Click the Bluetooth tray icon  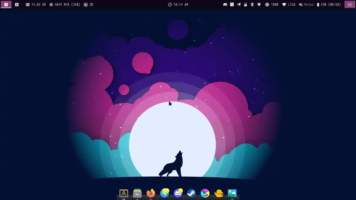coord(252,4)
